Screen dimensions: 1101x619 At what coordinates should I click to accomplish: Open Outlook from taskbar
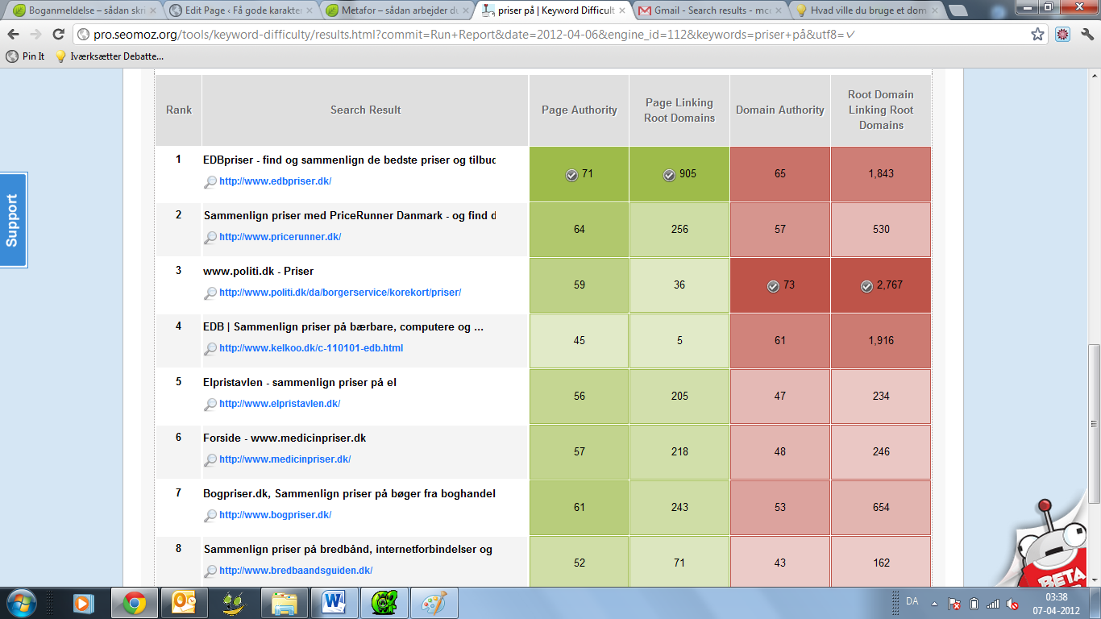(x=184, y=603)
